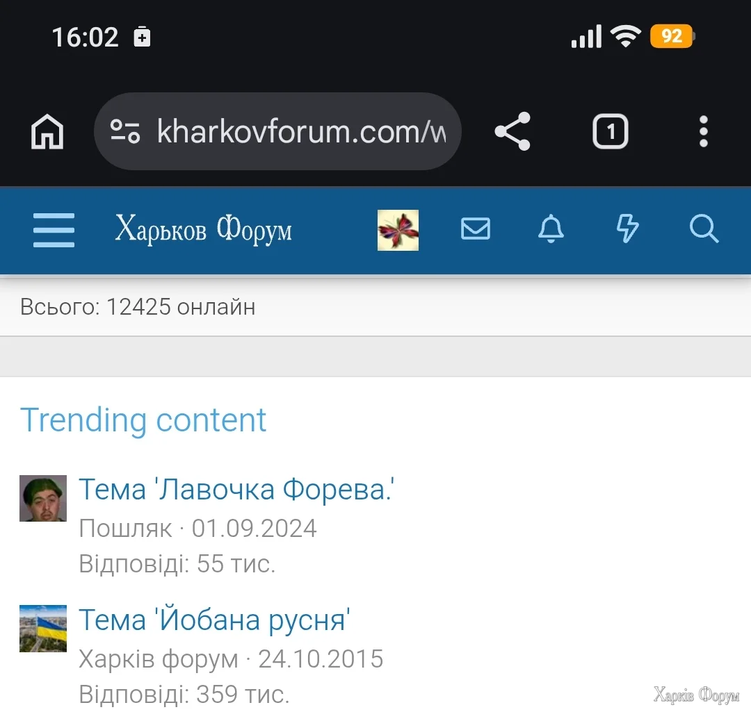This screenshot has width=751, height=712.
Task: Tap the kharkovforum.com address bar
Action: [x=300, y=131]
